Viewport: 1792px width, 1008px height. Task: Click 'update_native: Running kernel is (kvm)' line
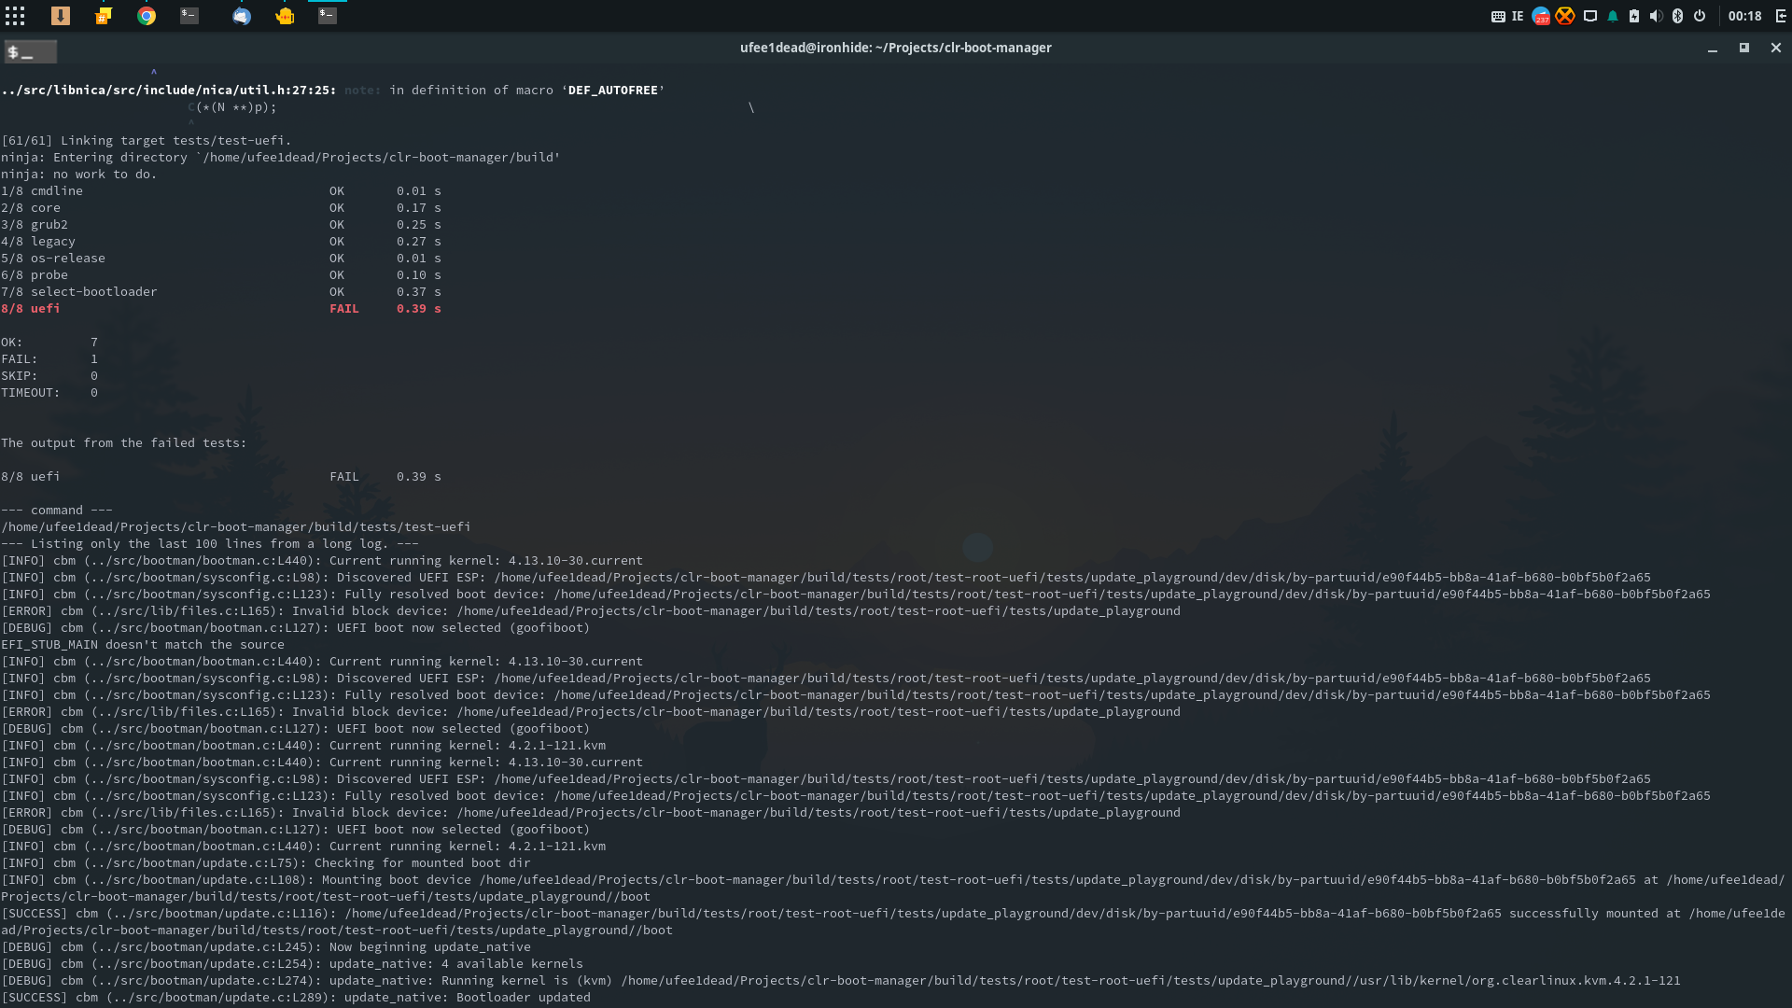coord(841,981)
